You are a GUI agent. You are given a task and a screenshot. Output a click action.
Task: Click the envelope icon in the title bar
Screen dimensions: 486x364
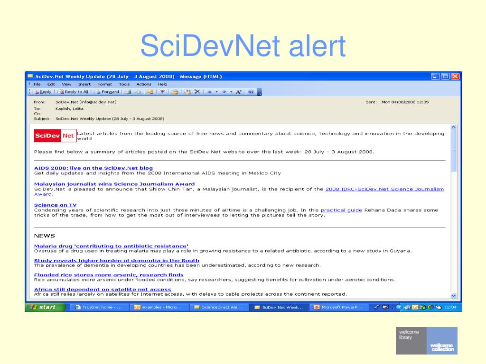[x=30, y=76]
